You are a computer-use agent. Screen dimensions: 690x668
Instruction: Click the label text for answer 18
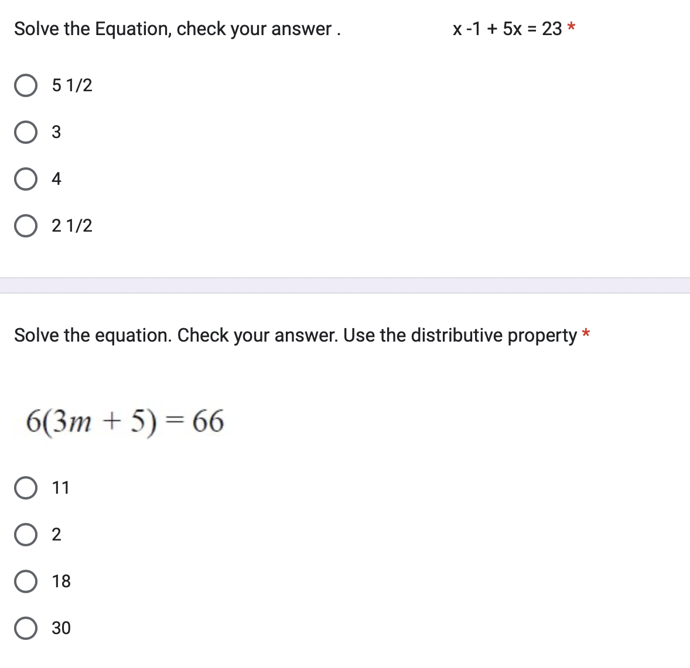pos(61,580)
